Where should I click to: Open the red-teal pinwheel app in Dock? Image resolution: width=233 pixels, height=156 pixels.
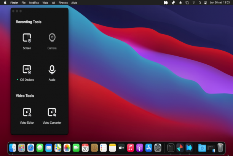180,148
